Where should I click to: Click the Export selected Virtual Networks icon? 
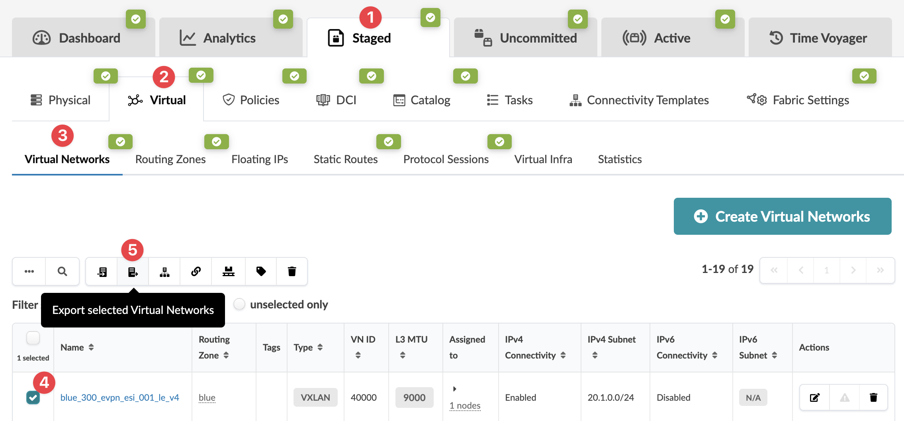(x=133, y=272)
